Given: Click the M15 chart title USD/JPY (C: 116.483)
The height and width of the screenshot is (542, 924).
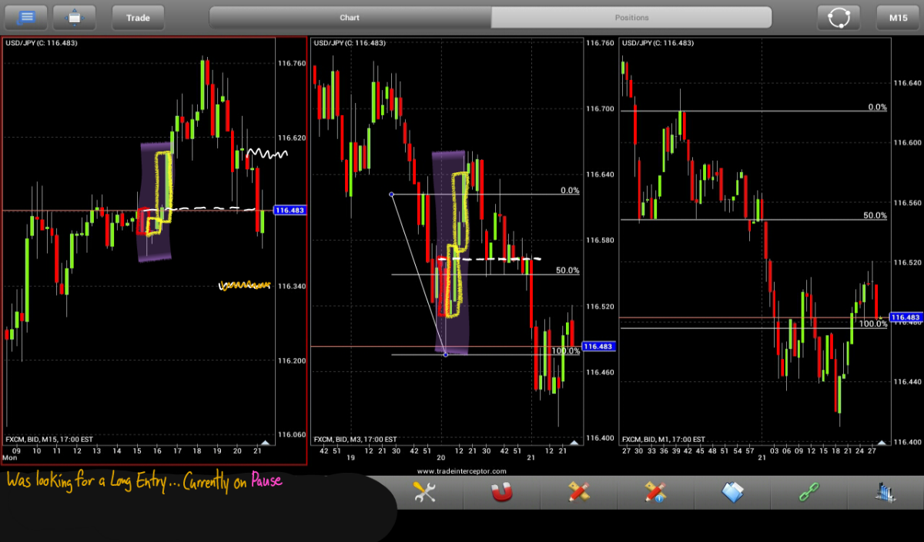Looking at the screenshot, I should (x=41, y=43).
